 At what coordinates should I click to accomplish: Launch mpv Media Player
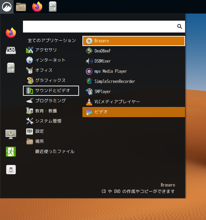pyautogui.click(x=134, y=71)
